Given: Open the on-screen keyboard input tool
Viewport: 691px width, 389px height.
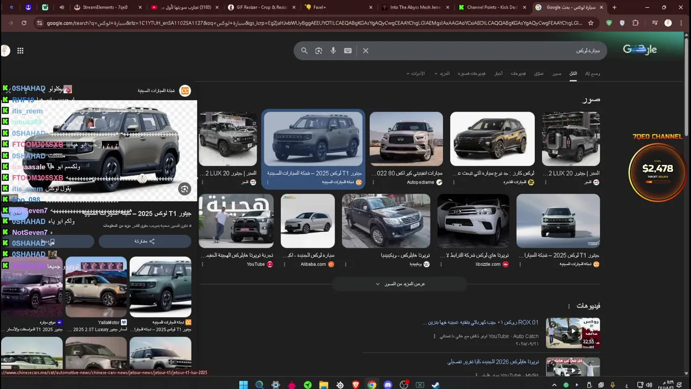Looking at the screenshot, I should pyautogui.click(x=348, y=51).
